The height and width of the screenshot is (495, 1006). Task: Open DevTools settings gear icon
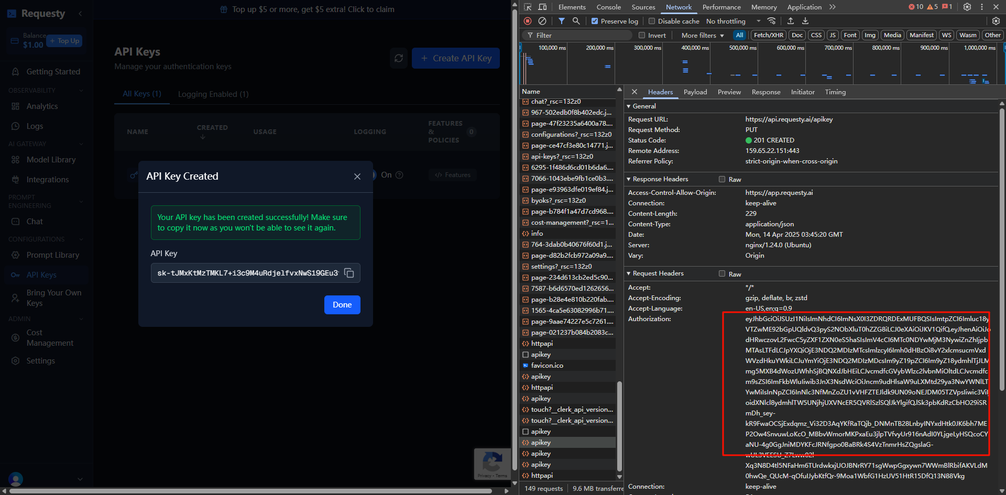967,7
